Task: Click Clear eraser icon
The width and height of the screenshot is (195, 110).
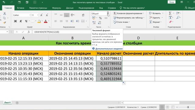Action: tap(170, 22)
